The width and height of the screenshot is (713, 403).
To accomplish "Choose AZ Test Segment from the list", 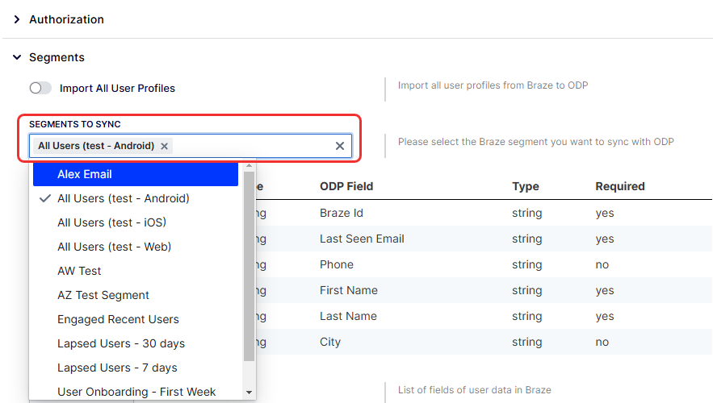I will (x=136, y=295).
